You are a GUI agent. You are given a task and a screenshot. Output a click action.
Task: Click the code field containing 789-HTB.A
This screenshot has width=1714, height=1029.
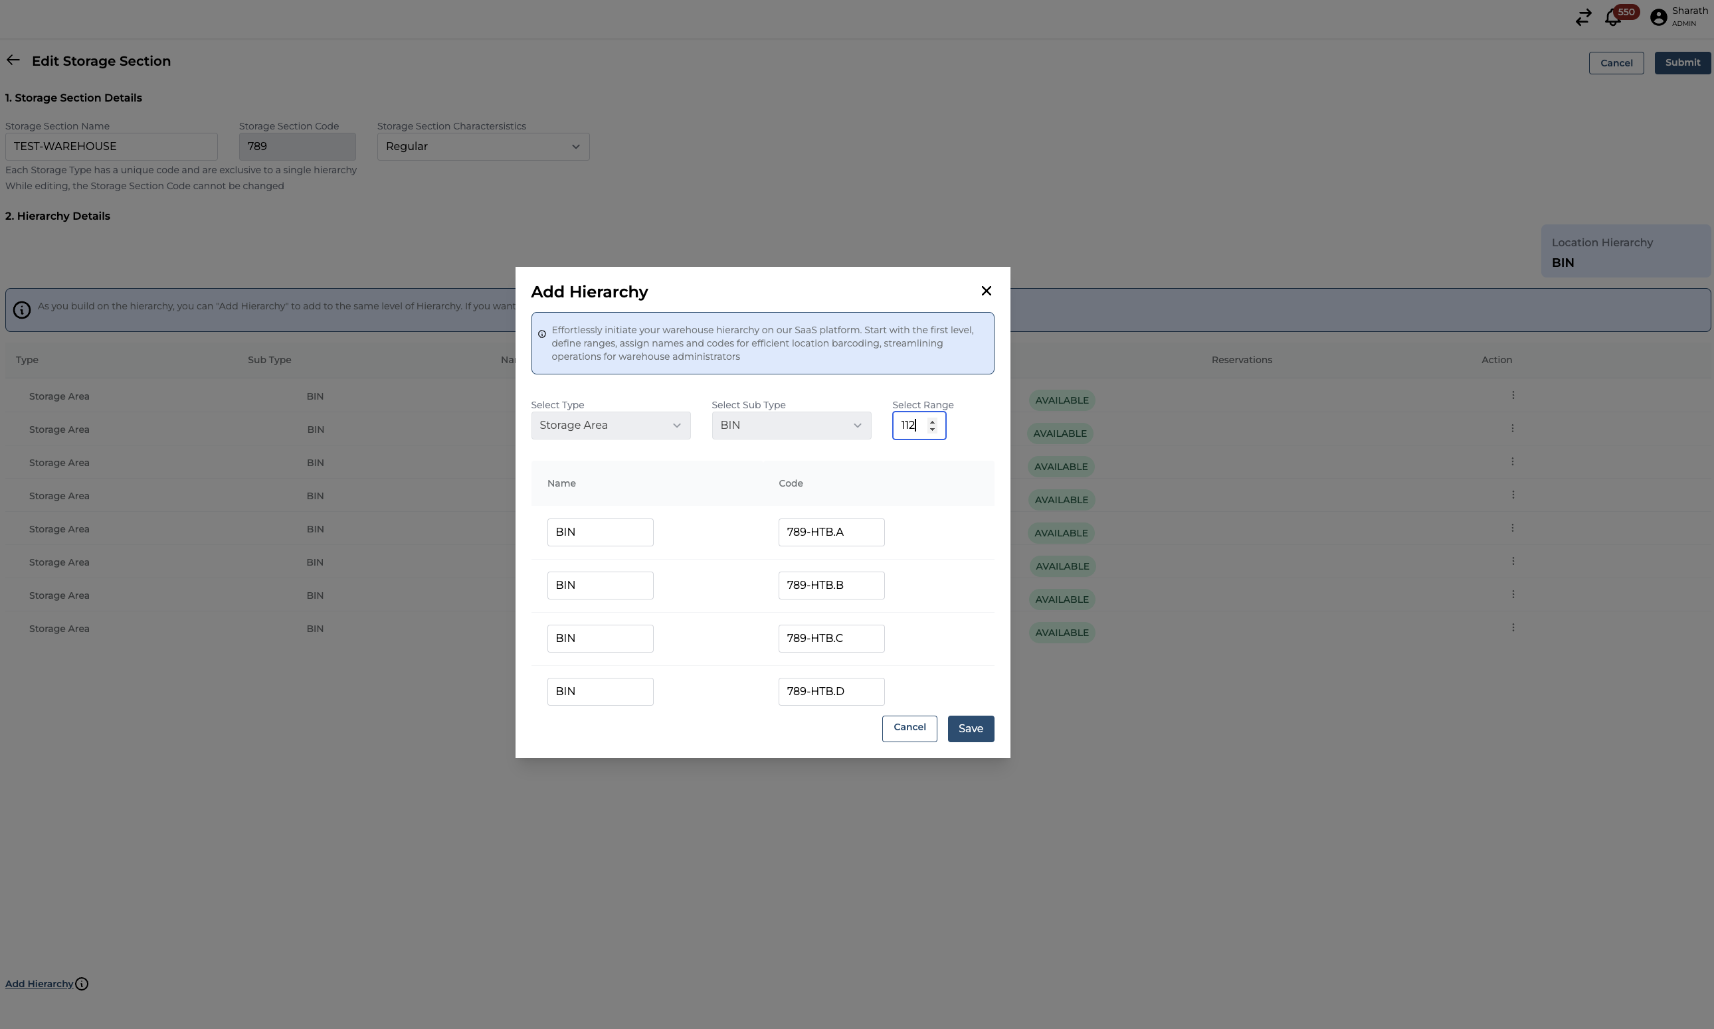[830, 532]
